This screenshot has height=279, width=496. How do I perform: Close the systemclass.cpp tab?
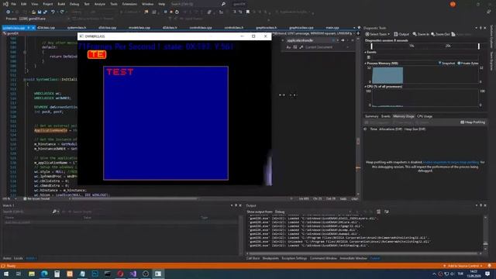(x=33, y=28)
